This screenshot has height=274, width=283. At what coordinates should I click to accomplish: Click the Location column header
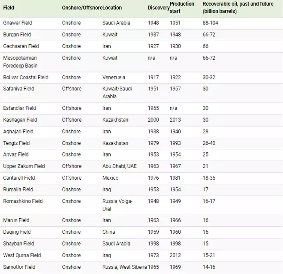[112, 8]
